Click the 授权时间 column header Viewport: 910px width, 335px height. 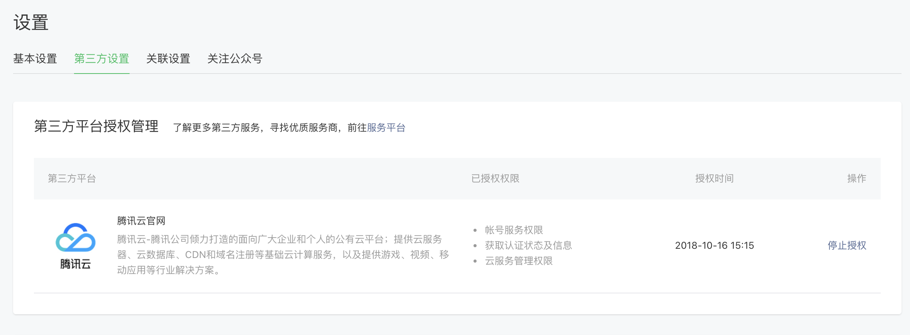715,178
